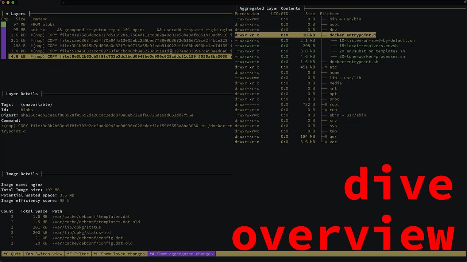The height and width of the screenshot is (262, 467).
Task: Click the sha256 digest value
Action: point(107,115)
